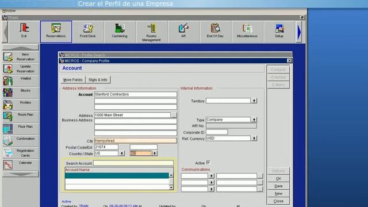Open the Miscellaneous module icon
Viewport: 368px width, 207px height.
pos(247,32)
